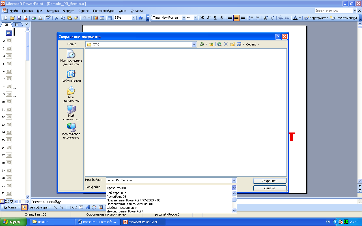Screen dimensions: 362x226
Task: Open the Help question mark icon
Action: point(141,18)
